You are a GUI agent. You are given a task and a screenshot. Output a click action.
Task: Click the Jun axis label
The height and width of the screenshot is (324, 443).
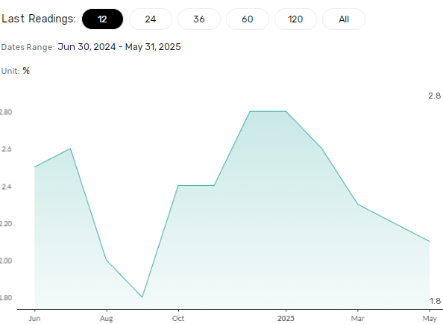pyautogui.click(x=34, y=318)
